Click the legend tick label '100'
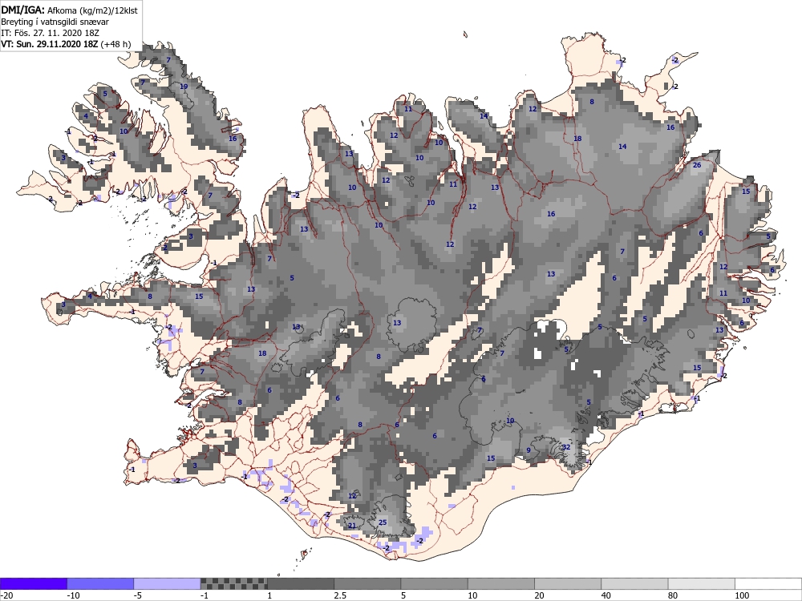This screenshot has width=802, height=601. click(742, 595)
